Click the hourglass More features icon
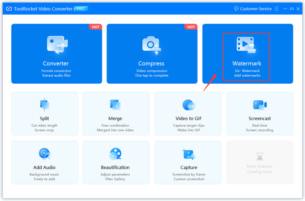This screenshot has height=201, width=305. click(x=260, y=156)
